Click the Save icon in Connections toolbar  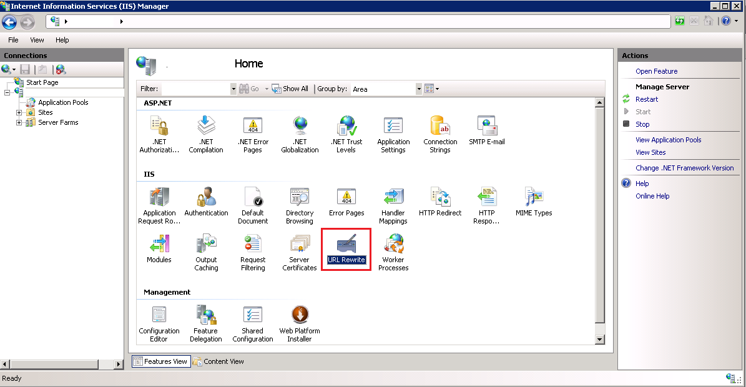pos(25,69)
